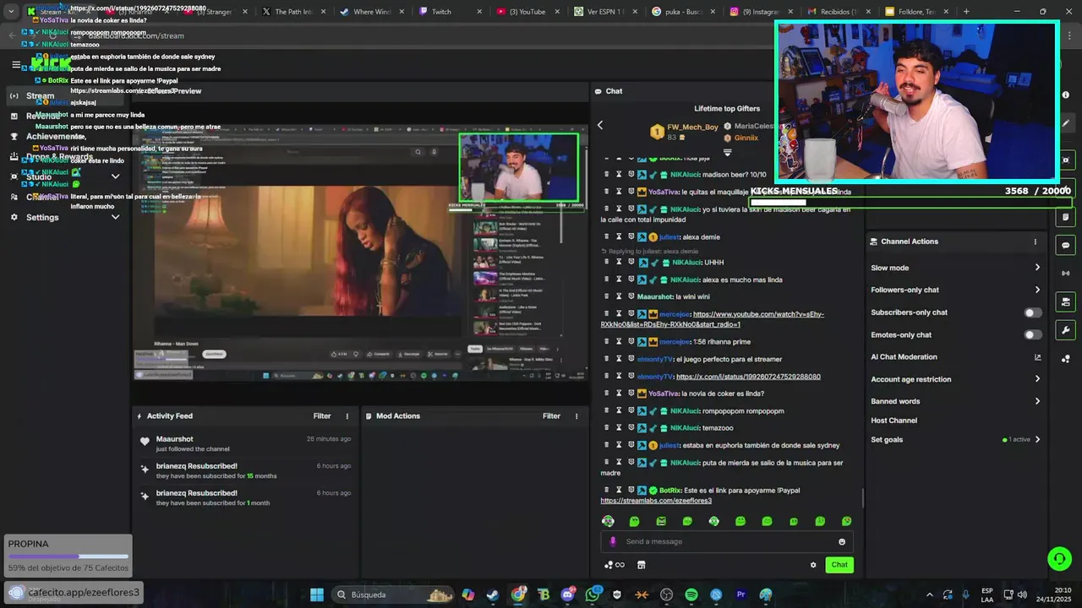The image size is (1082, 608).
Task: Open the green headset support button
Action: pyautogui.click(x=1059, y=558)
